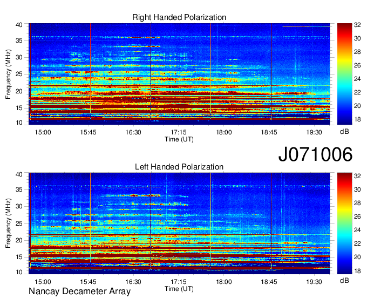Click 35 MHz tick of Right Handed plot
Screen dimensions: 367x298
point(19,40)
